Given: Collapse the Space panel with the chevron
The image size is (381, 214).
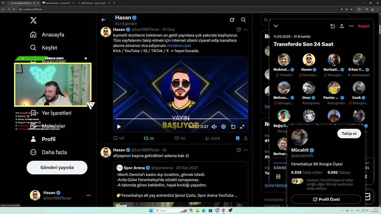Looking at the screenshot, I should click(276, 26).
